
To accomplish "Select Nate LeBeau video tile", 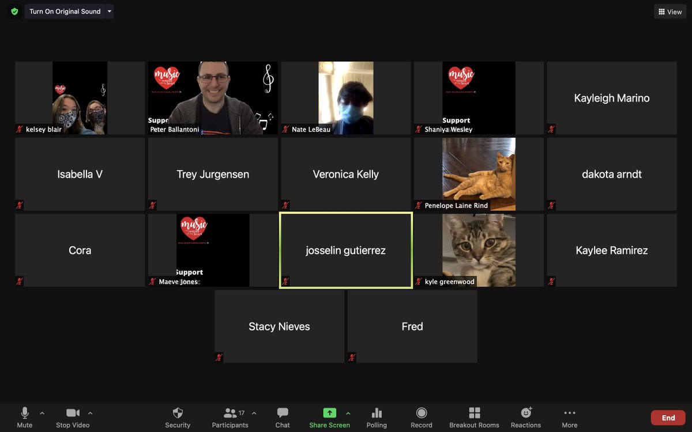I will [x=346, y=98].
